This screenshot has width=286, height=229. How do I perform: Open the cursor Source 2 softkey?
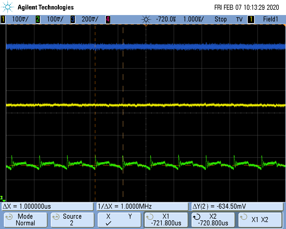72,220
